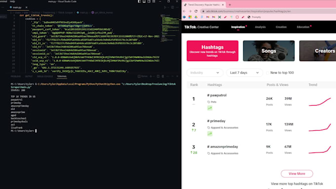Split the terminal pane

[x=158, y=76]
